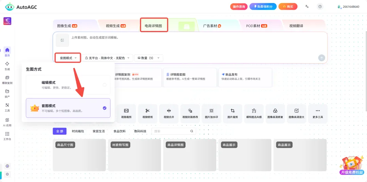Click the prompt text area 上传素材图

(x=95, y=37)
